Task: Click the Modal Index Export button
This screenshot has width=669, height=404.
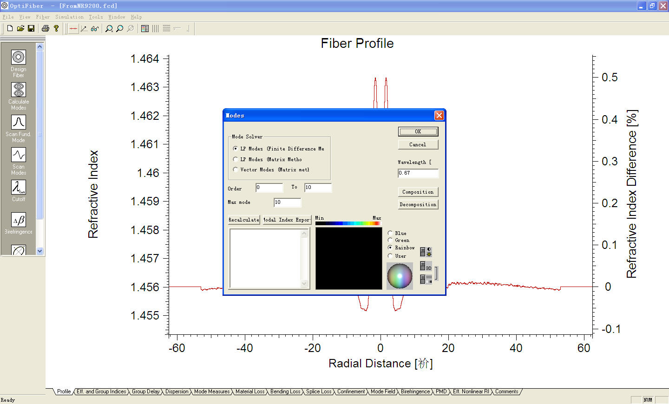Action: [287, 220]
